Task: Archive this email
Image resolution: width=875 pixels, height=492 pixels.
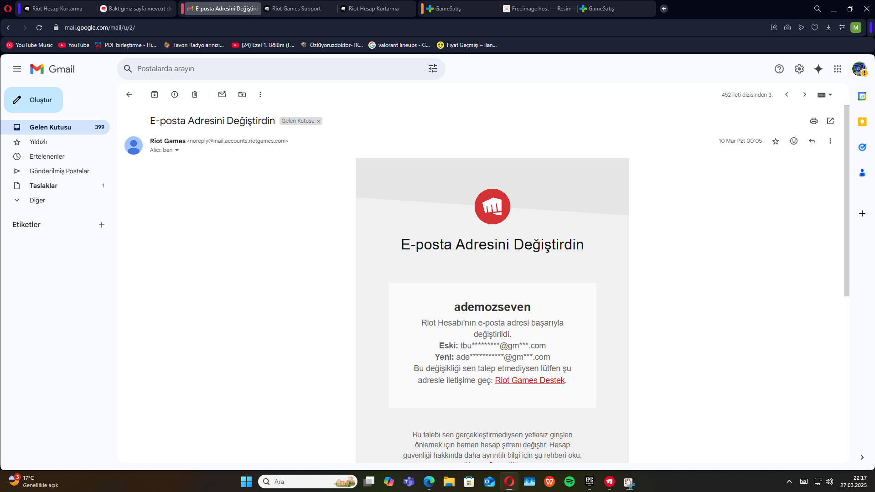Action: click(x=155, y=94)
